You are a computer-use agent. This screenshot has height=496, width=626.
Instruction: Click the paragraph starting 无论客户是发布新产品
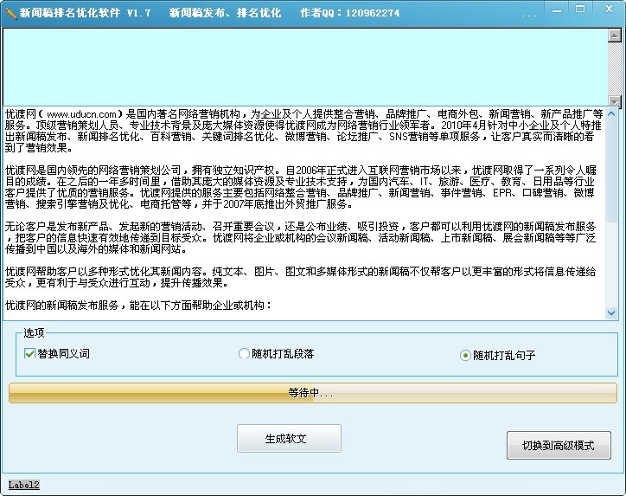click(x=301, y=238)
